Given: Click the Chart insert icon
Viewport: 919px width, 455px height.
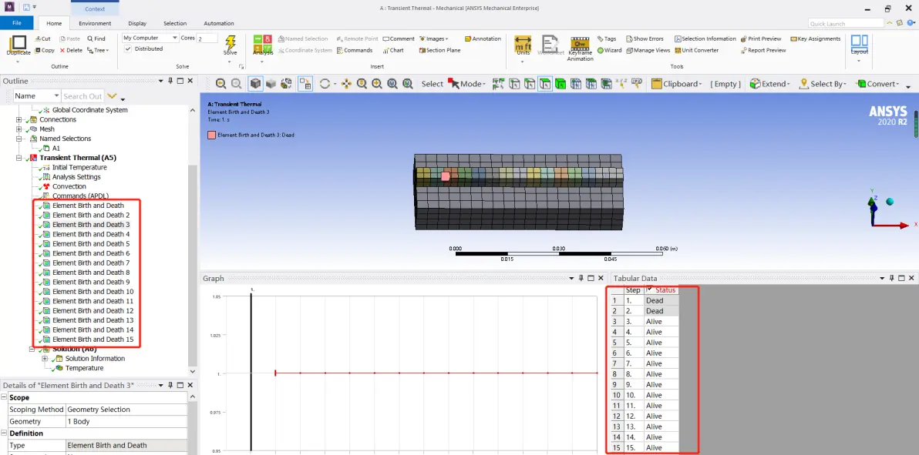Looking at the screenshot, I should pos(386,50).
